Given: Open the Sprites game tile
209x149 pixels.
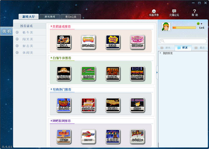Looking at the screenshot, I should tap(88, 42).
